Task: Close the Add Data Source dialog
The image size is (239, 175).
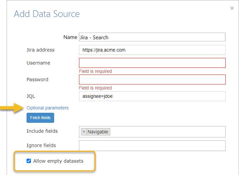Action: (x=232, y=8)
